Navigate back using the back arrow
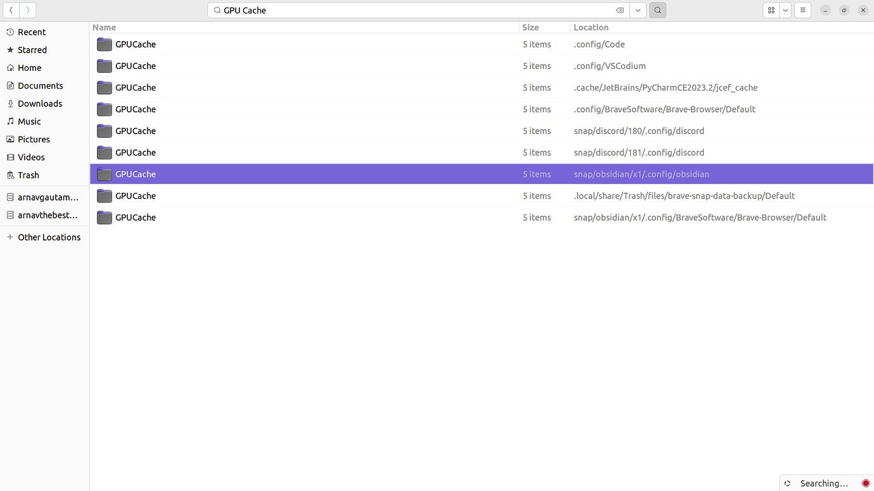Screen dimensions: 874x491 [x=11, y=10]
